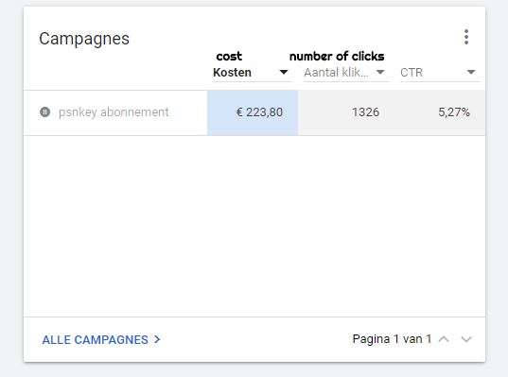
Task: Open the three-dot options menu
Action: tap(466, 37)
